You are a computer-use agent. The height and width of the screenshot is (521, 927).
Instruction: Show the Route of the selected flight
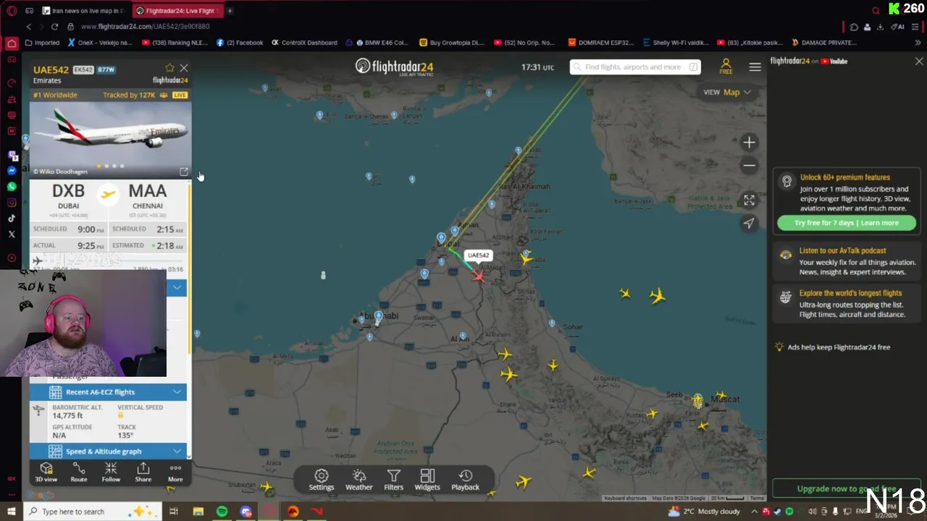[x=78, y=473]
